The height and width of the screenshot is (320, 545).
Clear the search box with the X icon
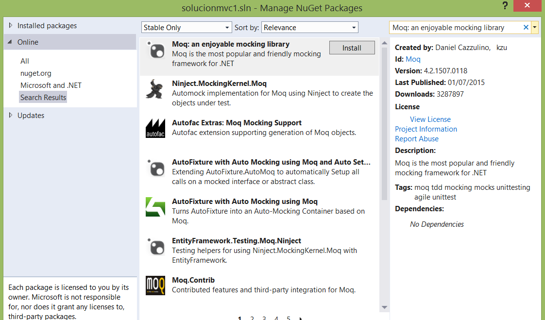(526, 28)
